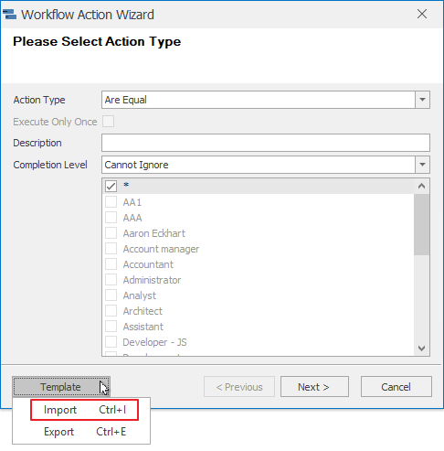Select the Developer - JS checkbox
Screen dimensions: 444x451
click(x=111, y=342)
